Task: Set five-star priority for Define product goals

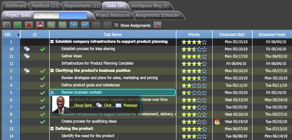Action: (x=204, y=86)
